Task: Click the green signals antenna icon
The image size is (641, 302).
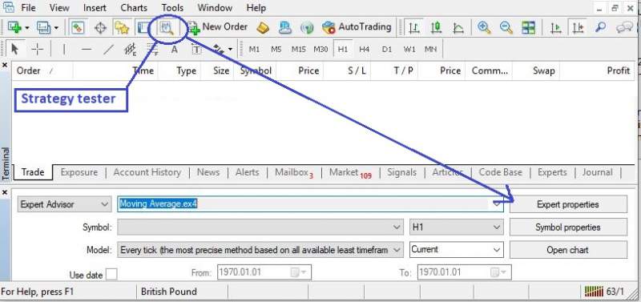Action: click(307, 28)
